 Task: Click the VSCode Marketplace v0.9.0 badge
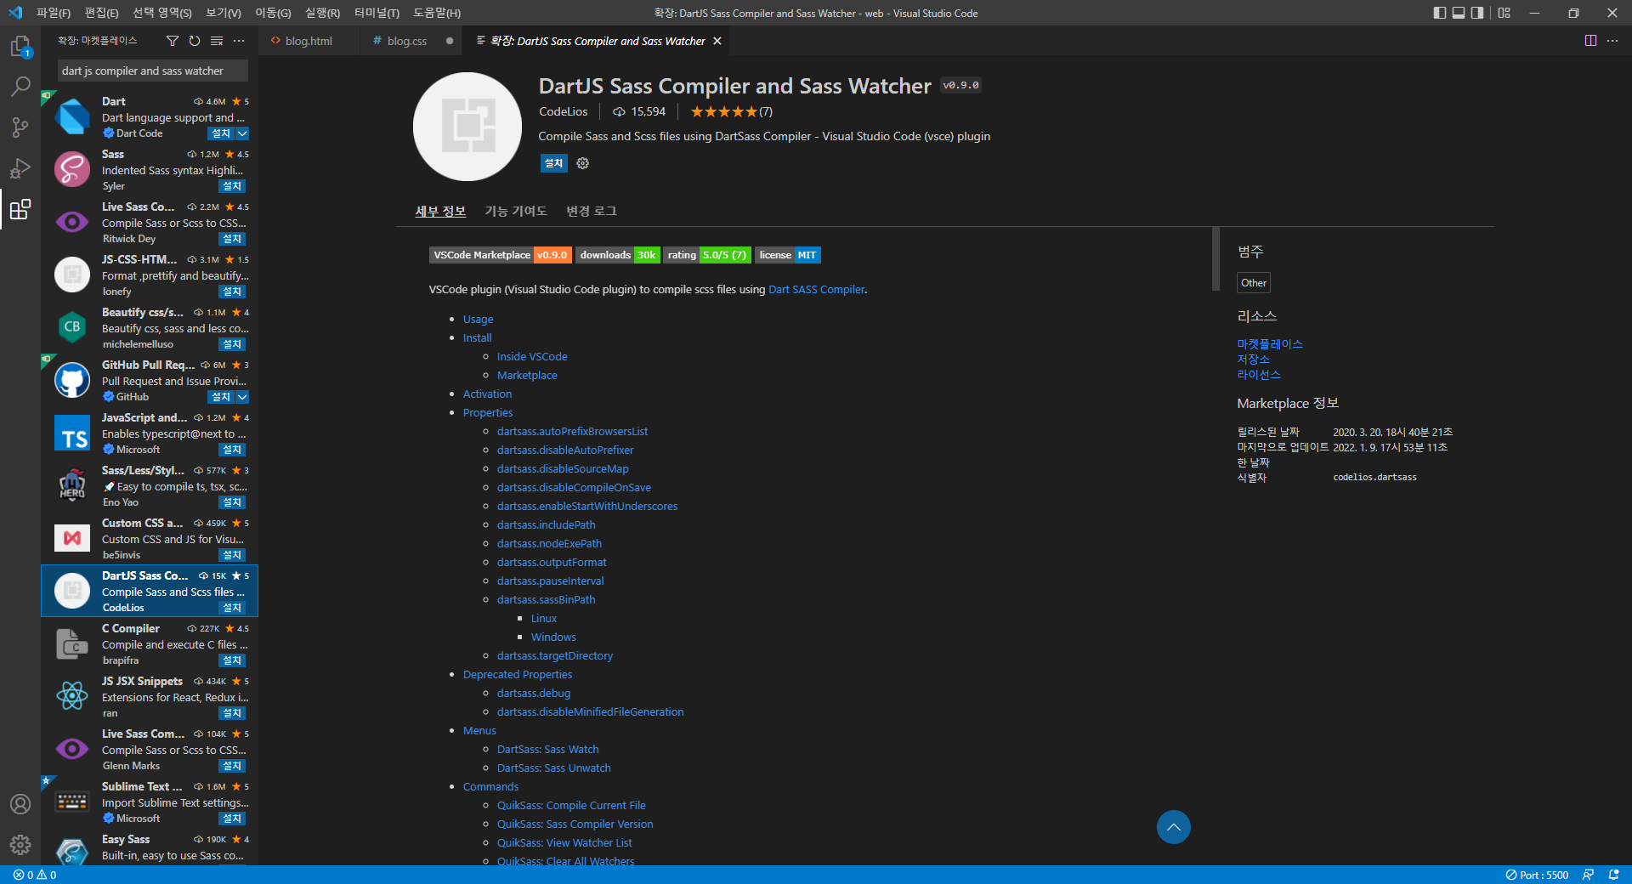pos(500,255)
